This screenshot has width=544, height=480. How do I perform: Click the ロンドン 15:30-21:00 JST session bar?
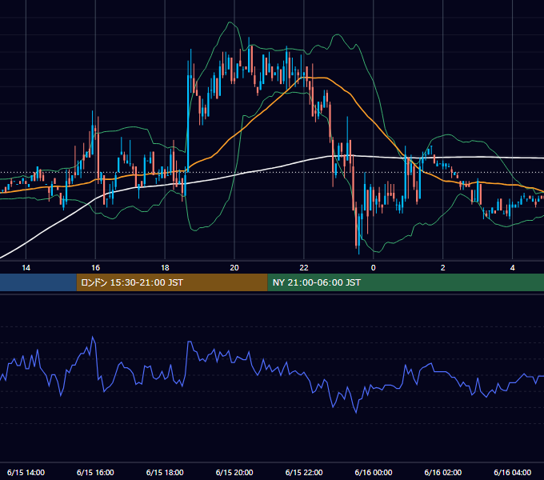172,282
